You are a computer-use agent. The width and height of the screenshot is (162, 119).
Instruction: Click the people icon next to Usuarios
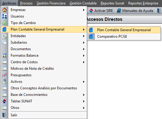coord(4,16)
